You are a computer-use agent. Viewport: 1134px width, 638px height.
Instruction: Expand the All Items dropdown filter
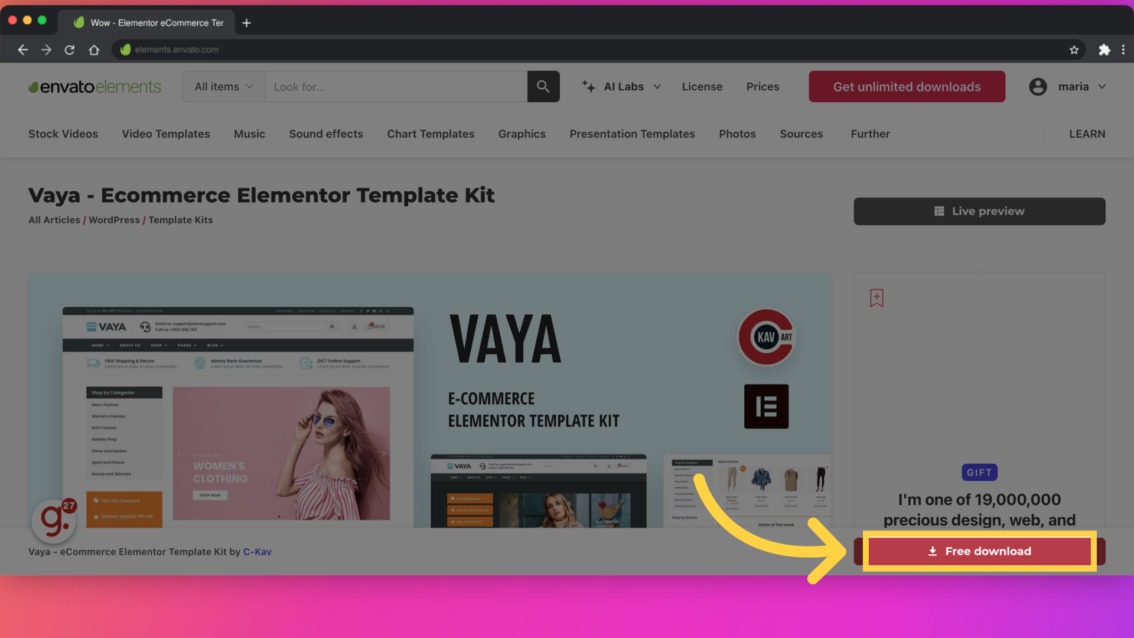[223, 86]
